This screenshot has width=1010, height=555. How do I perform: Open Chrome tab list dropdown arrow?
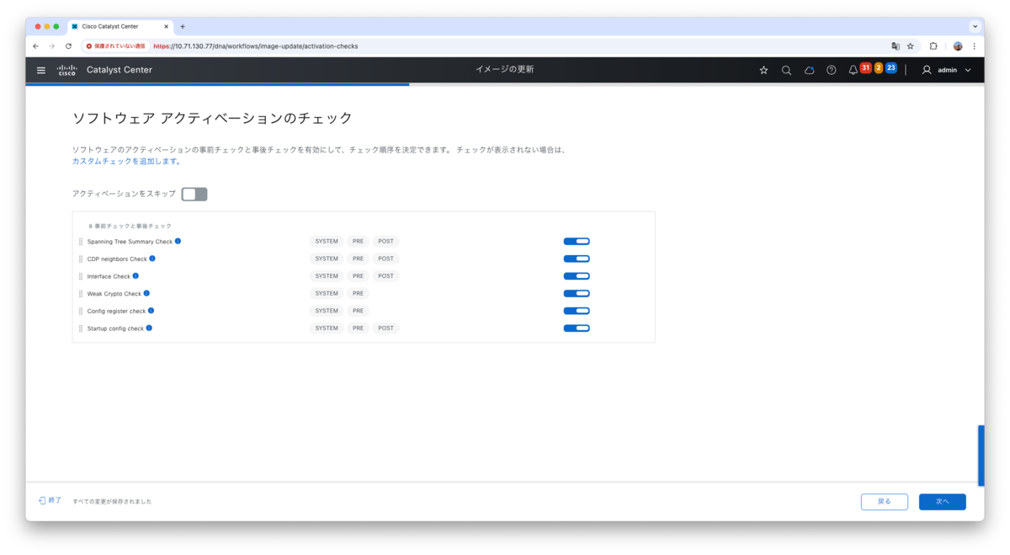[x=975, y=26]
